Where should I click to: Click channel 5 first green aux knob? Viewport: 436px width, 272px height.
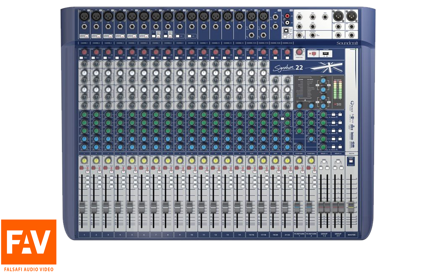(x=132, y=115)
